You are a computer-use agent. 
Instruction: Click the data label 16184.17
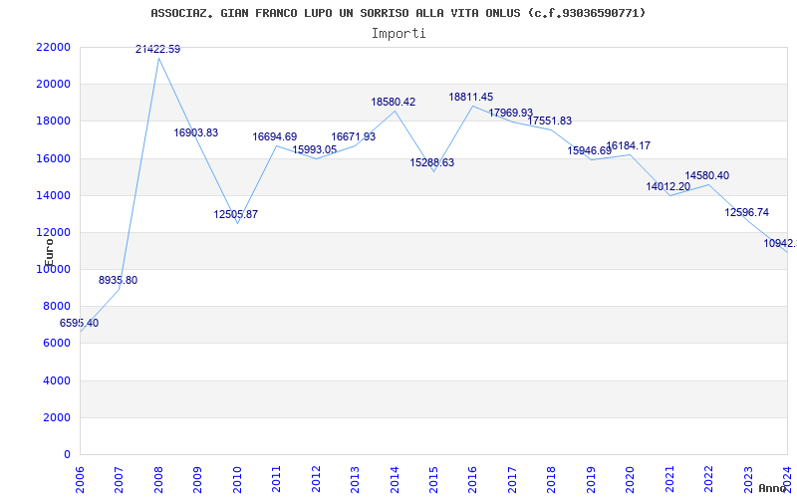(629, 146)
